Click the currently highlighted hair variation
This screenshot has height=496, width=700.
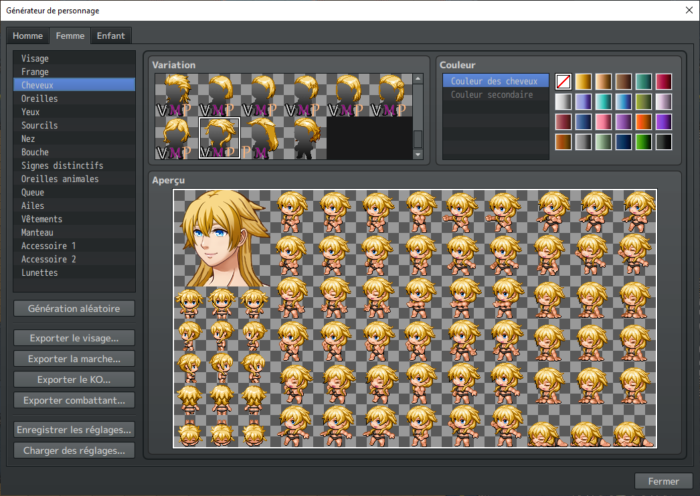pos(220,138)
